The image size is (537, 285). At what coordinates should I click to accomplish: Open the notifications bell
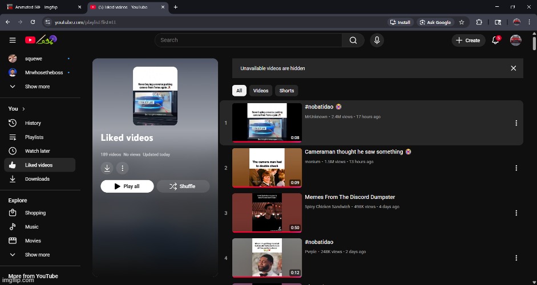pyautogui.click(x=495, y=40)
